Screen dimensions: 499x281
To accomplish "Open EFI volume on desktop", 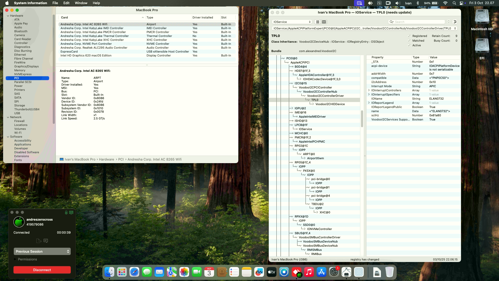I will pyautogui.click(x=482, y=49).
